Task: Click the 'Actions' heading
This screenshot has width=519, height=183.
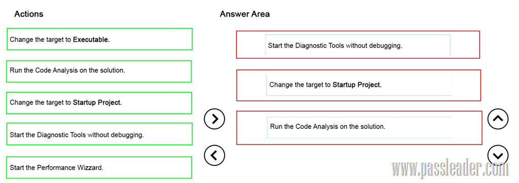Action: pyautogui.click(x=29, y=14)
